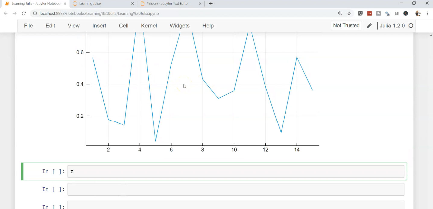Image resolution: width=433 pixels, height=209 pixels.
Task: Reload the page with the refresh icon
Action: [24, 14]
